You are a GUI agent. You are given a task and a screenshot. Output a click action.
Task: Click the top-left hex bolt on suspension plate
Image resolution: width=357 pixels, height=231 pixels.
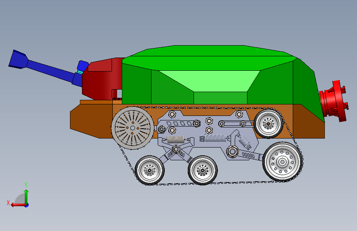click(x=172, y=114)
